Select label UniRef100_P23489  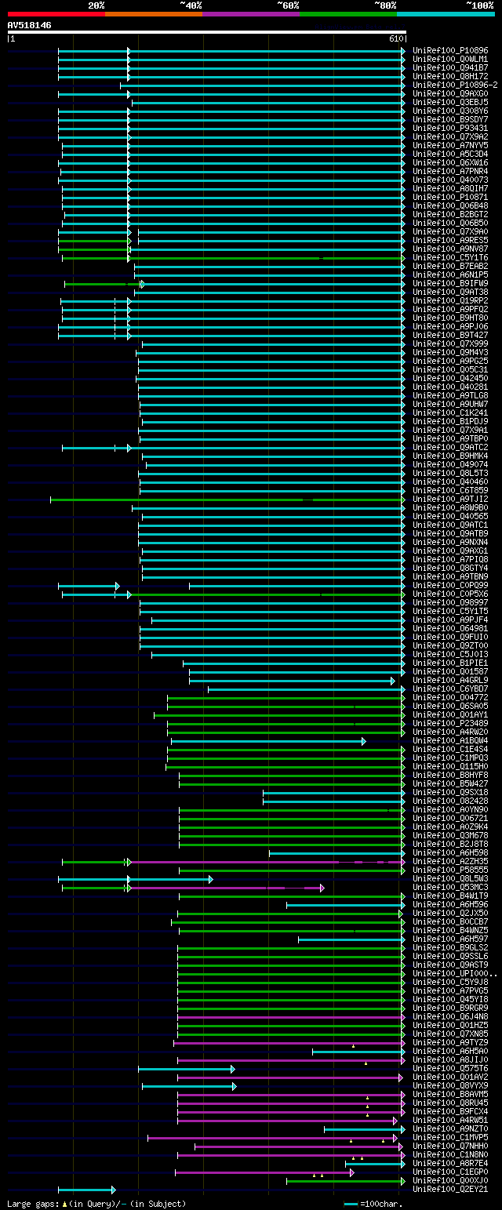click(450, 724)
